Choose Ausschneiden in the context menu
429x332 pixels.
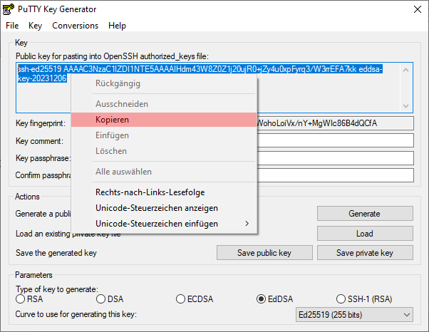click(x=164, y=104)
